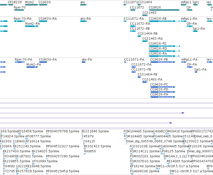Select the CG9626-RB transcript label
This screenshot has width=213, height=175.
(x=157, y=18)
